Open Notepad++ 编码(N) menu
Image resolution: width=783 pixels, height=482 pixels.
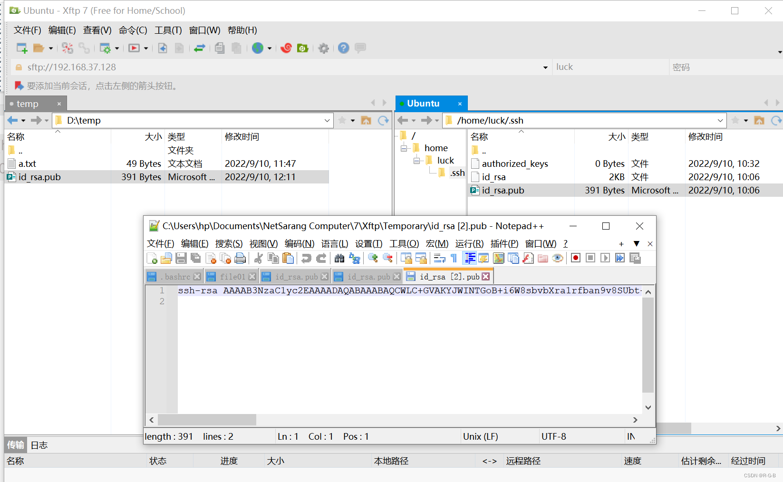click(300, 244)
